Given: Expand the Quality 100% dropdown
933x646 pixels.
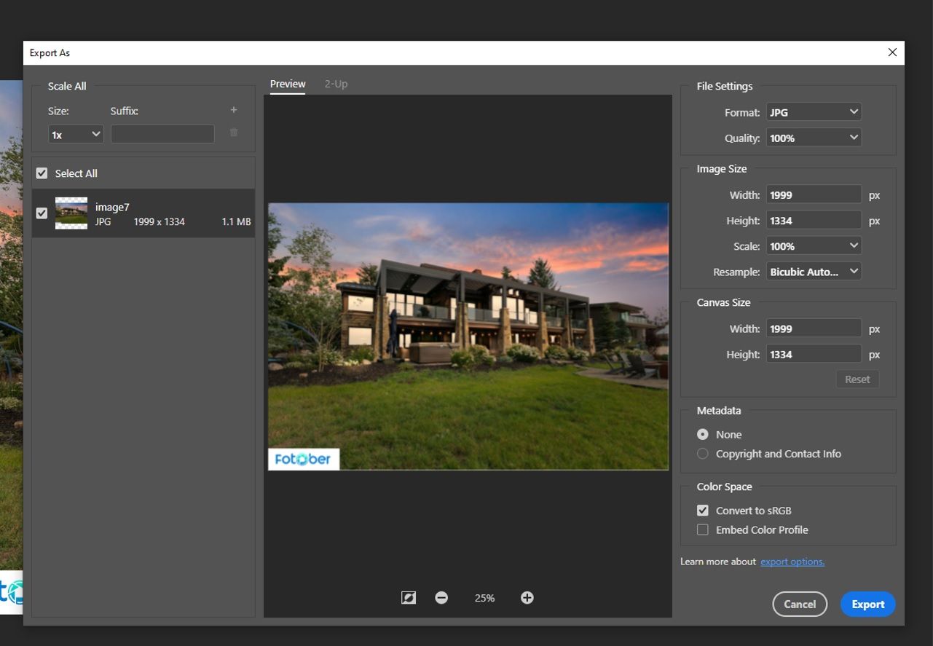Looking at the screenshot, I should click(x=814, y=138).
